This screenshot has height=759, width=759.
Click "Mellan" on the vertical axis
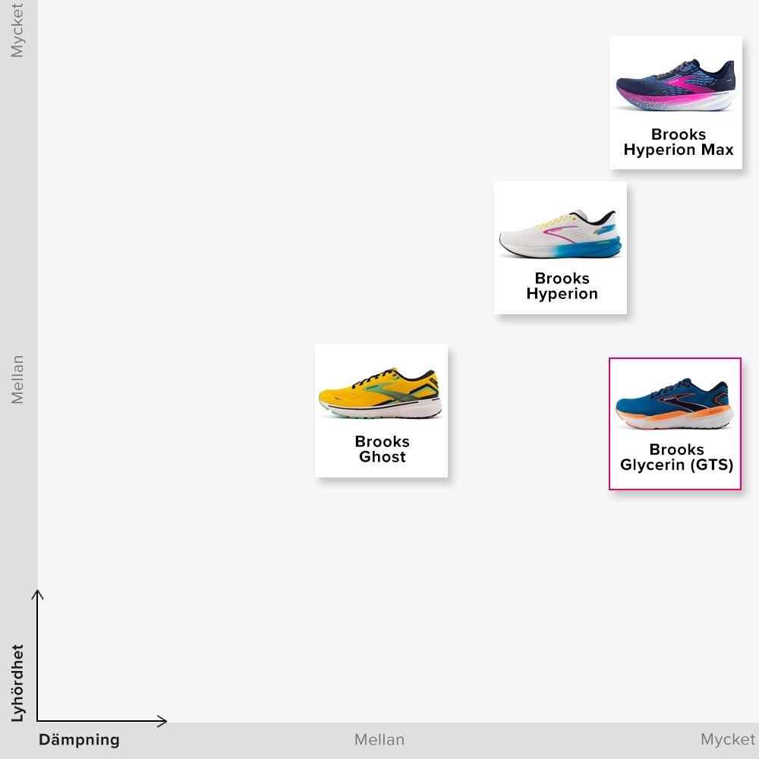tap(18, 379)
